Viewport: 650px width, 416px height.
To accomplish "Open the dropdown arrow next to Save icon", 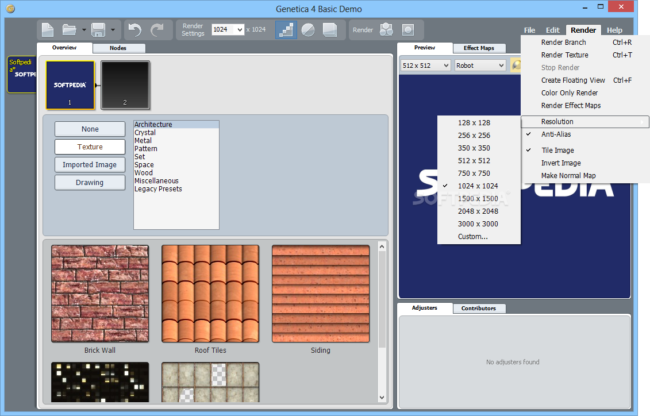I will (x=113, y=30).
